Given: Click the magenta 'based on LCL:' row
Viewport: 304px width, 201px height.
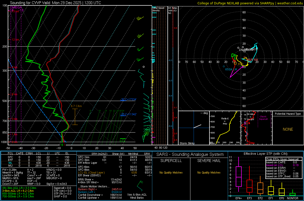Looking at the screenshot, I should point(282,165).
